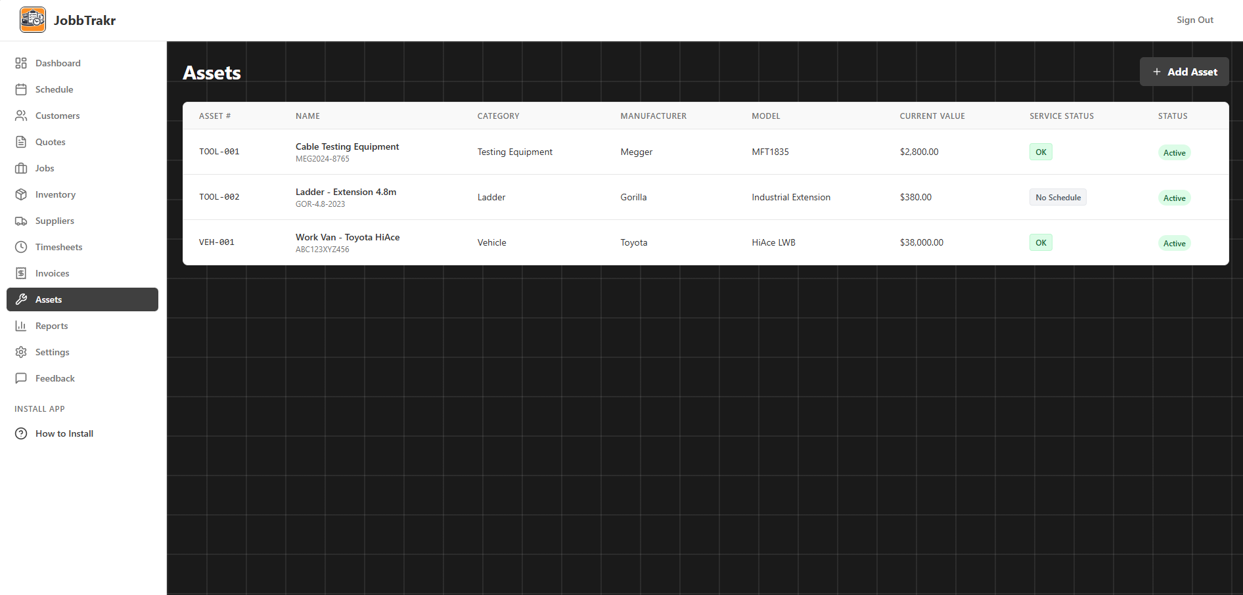Open How to Install
1243x595 pixels.
(x=64, y=433)
